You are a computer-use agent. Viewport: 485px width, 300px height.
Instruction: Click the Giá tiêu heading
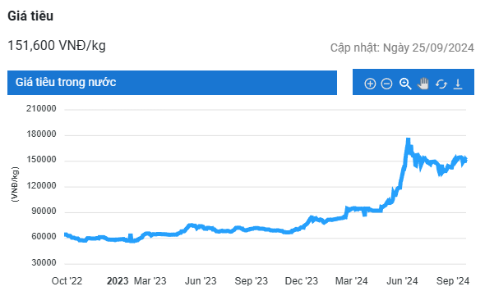click(x=30, y=16)
